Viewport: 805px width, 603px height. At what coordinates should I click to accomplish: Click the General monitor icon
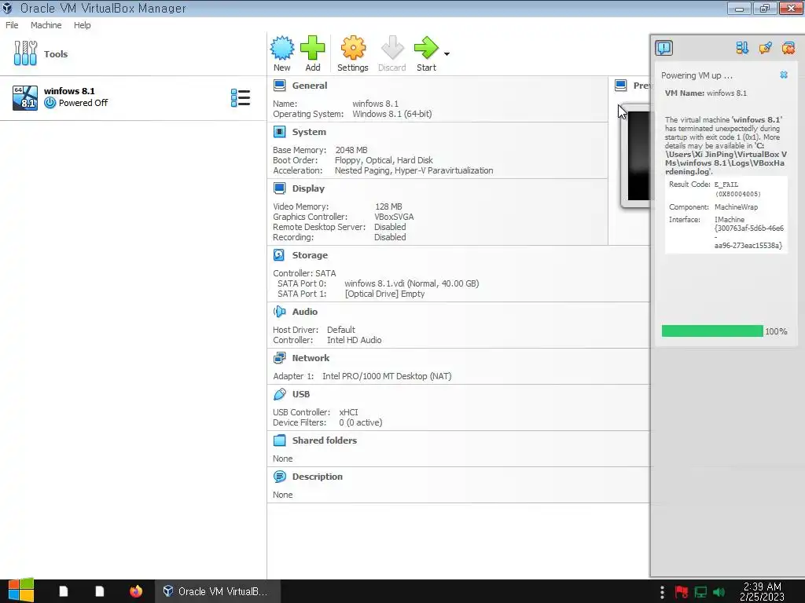[279, 85]
